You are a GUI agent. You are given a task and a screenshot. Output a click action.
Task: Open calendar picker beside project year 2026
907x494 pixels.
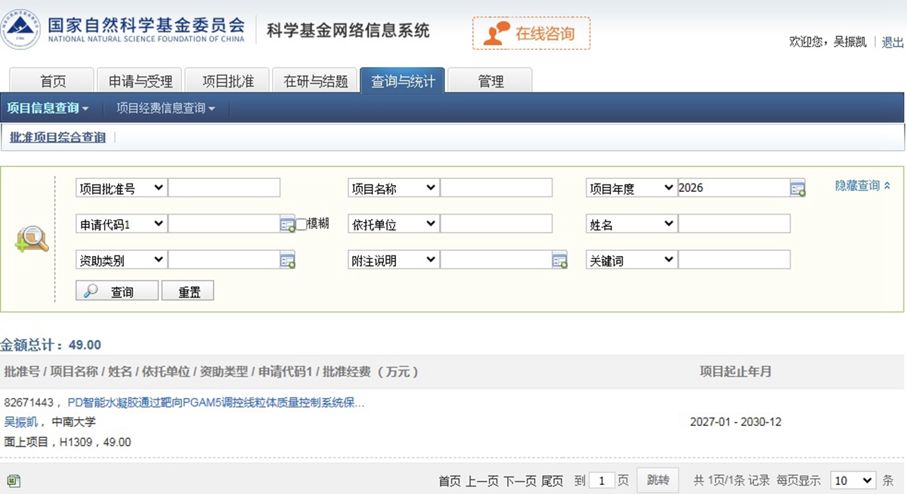click(797, 188)
